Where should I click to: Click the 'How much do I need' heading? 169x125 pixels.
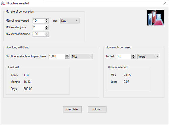(x=119, y=47)
